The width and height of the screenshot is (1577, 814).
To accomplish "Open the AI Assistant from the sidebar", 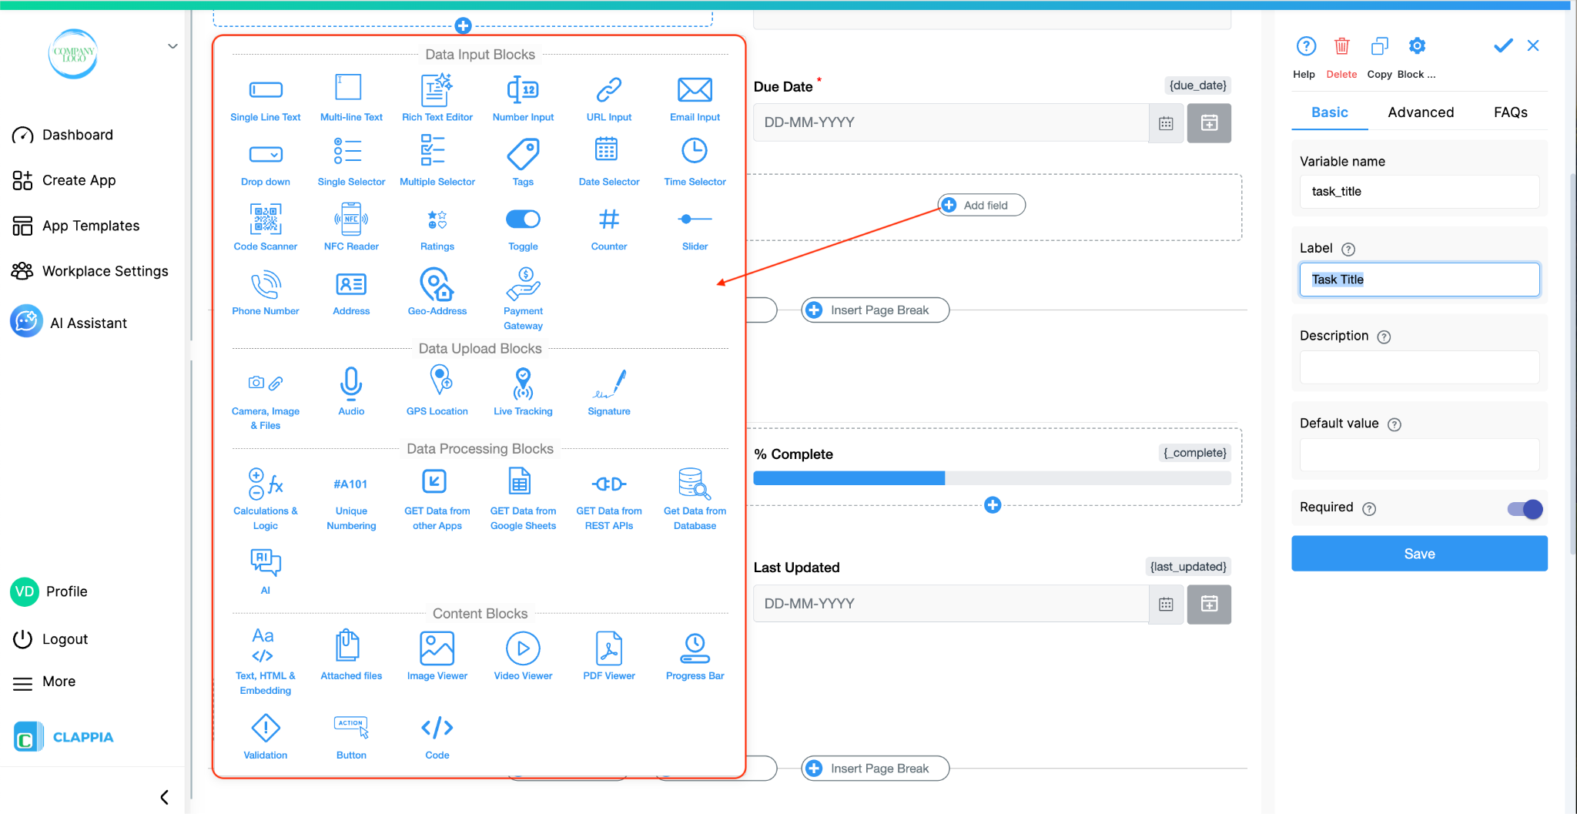I will (89, 322).
